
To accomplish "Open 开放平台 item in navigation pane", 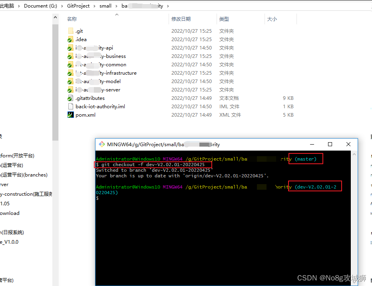I will tap(17, 155).
